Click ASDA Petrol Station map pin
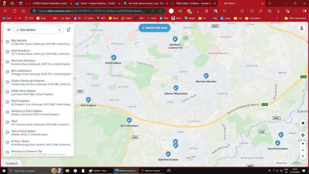 (168, 154)
